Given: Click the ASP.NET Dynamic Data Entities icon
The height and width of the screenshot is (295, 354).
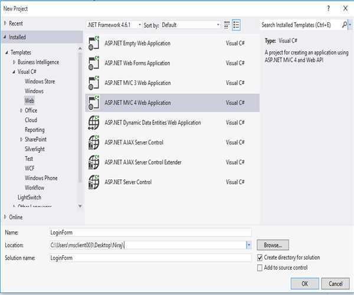Looking at the screenshot, I should point(94,123).
